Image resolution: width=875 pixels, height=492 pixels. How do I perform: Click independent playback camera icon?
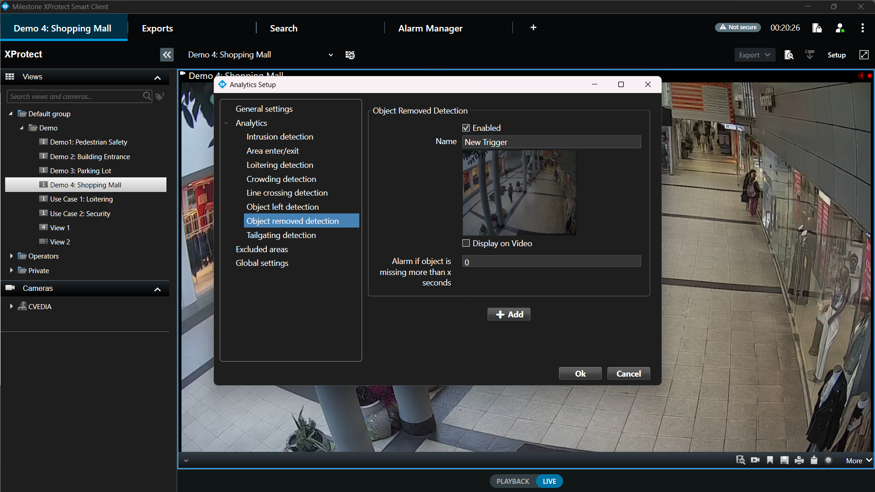[x=755, y=460]
